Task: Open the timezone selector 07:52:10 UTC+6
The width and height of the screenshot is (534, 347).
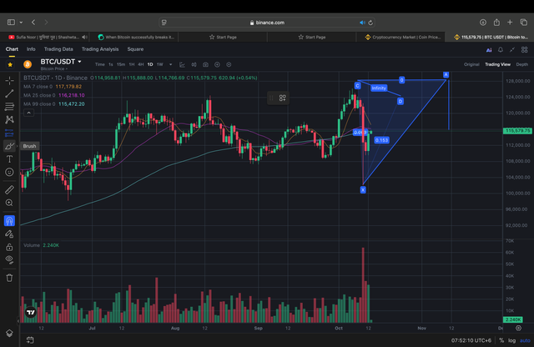Action: pos(471,340)
